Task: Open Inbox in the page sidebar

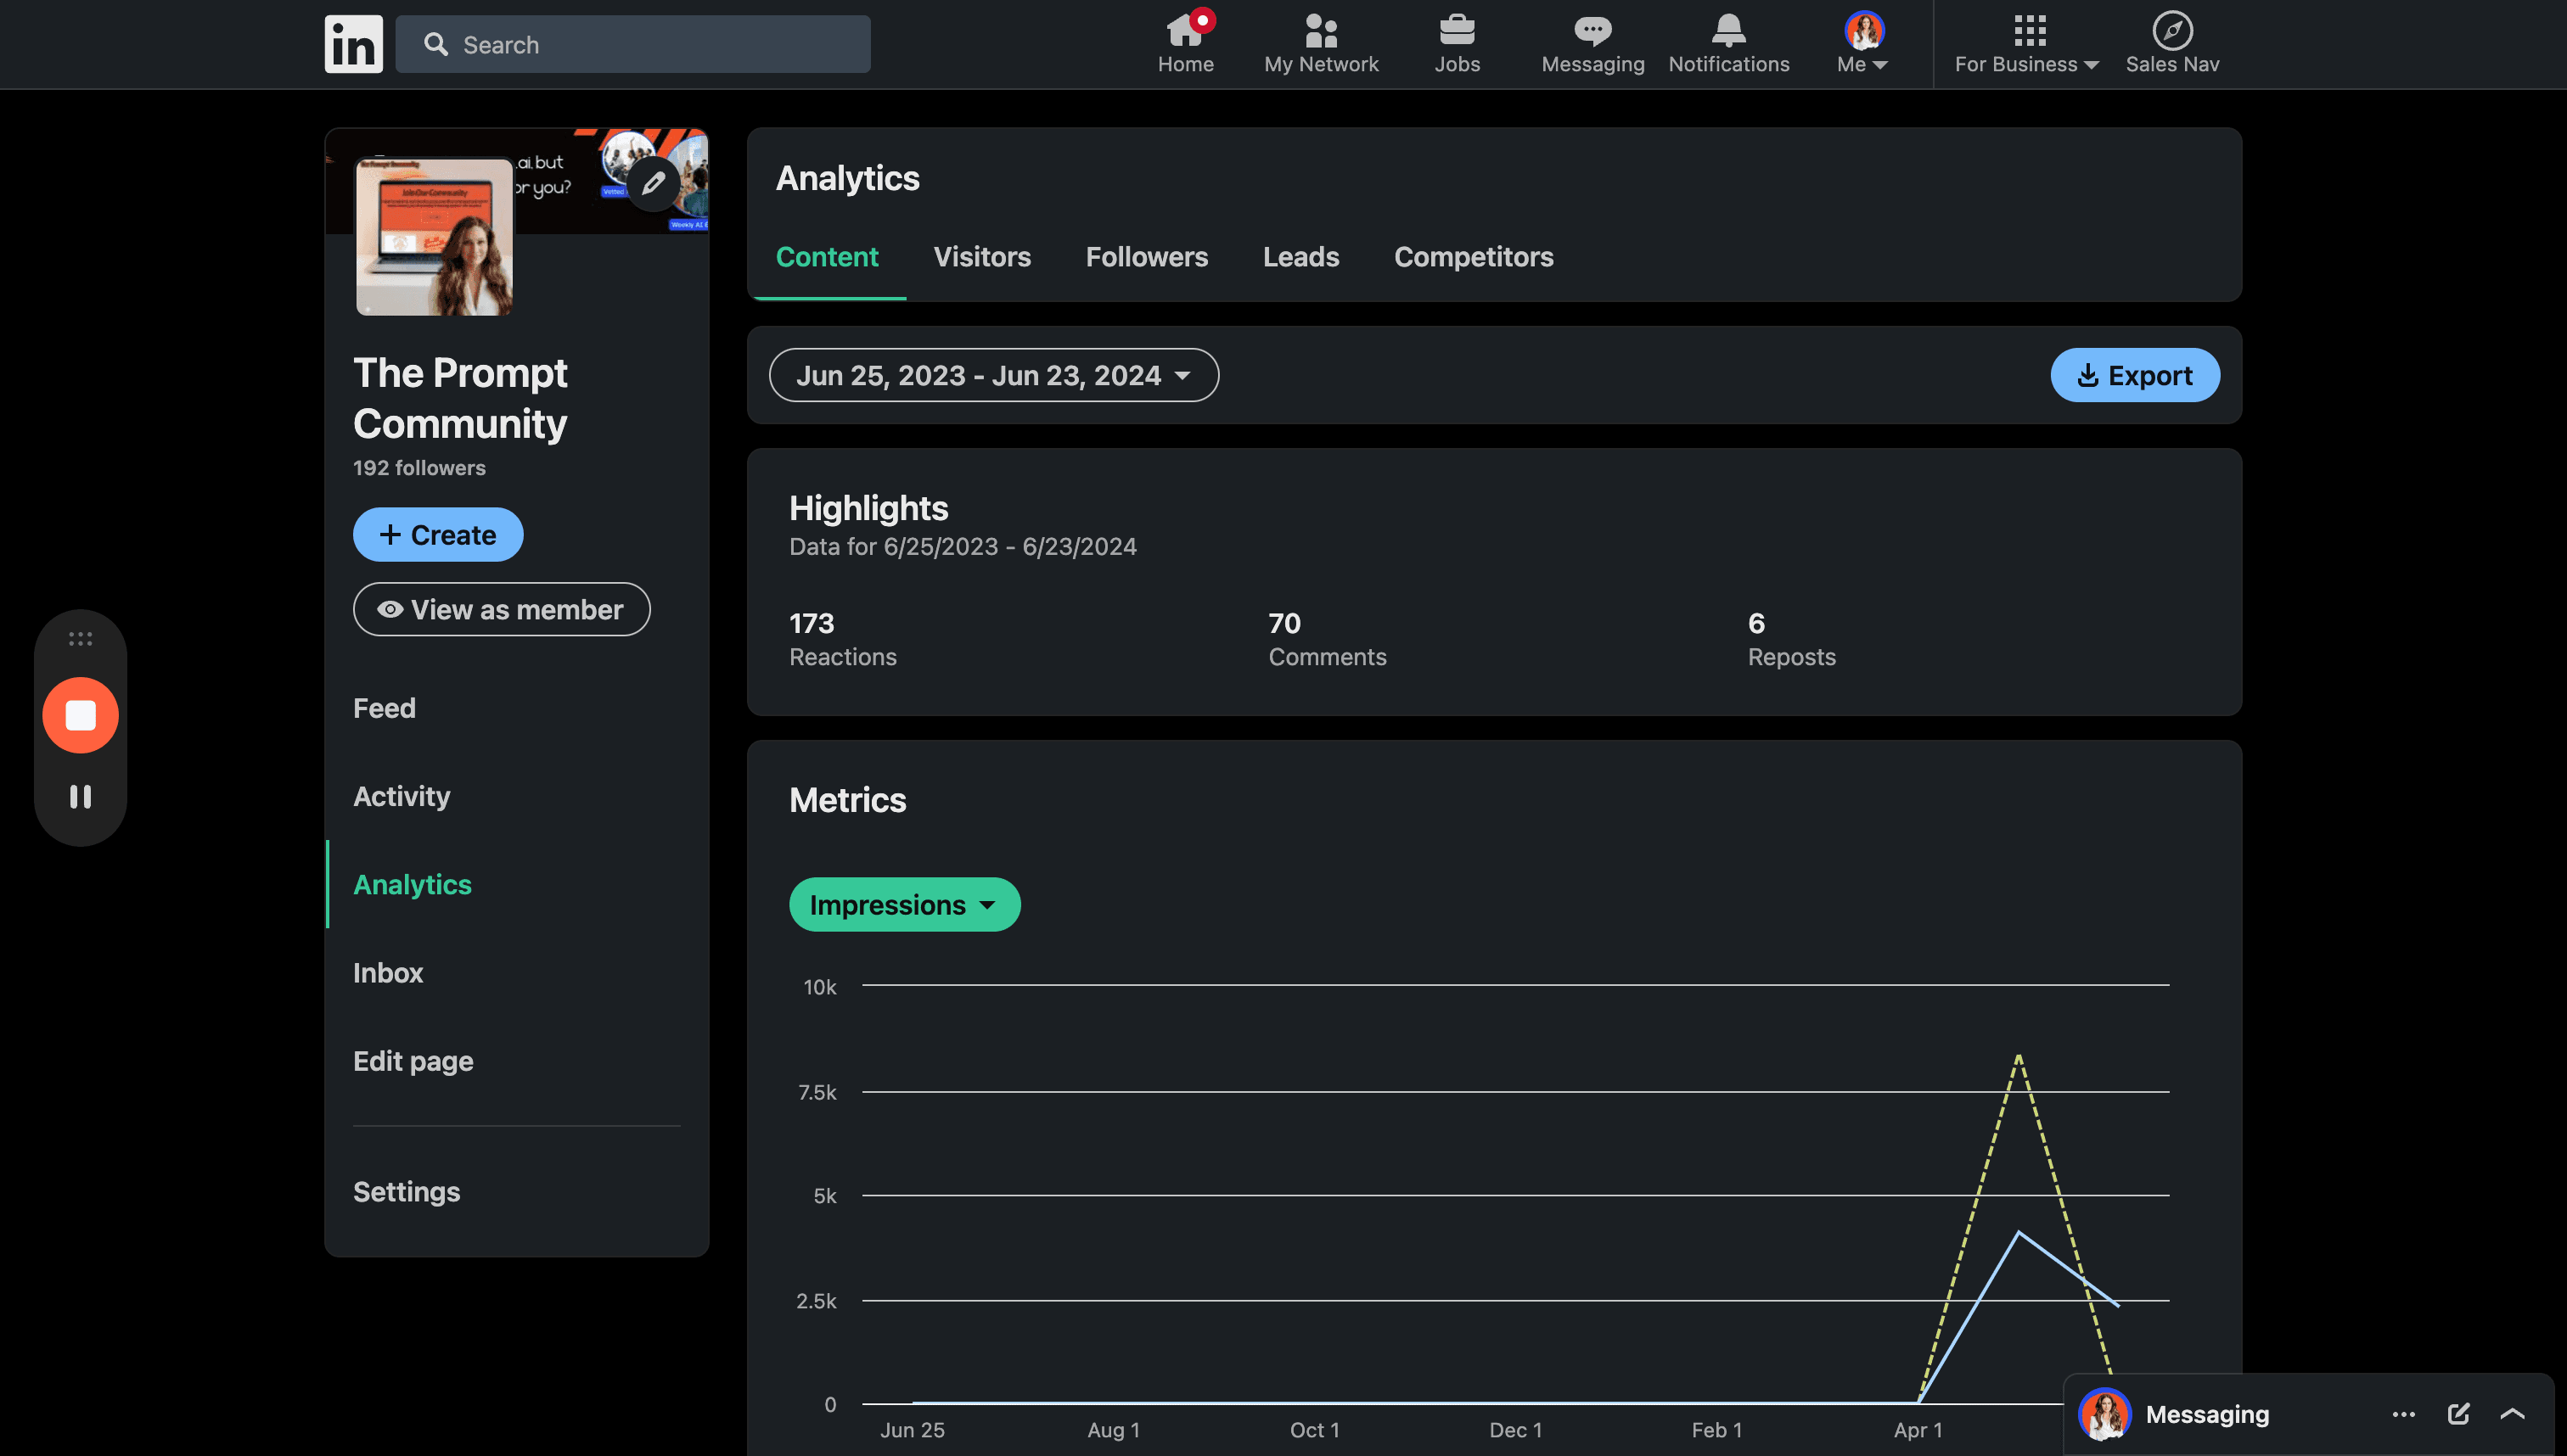Action: [388, 973]
